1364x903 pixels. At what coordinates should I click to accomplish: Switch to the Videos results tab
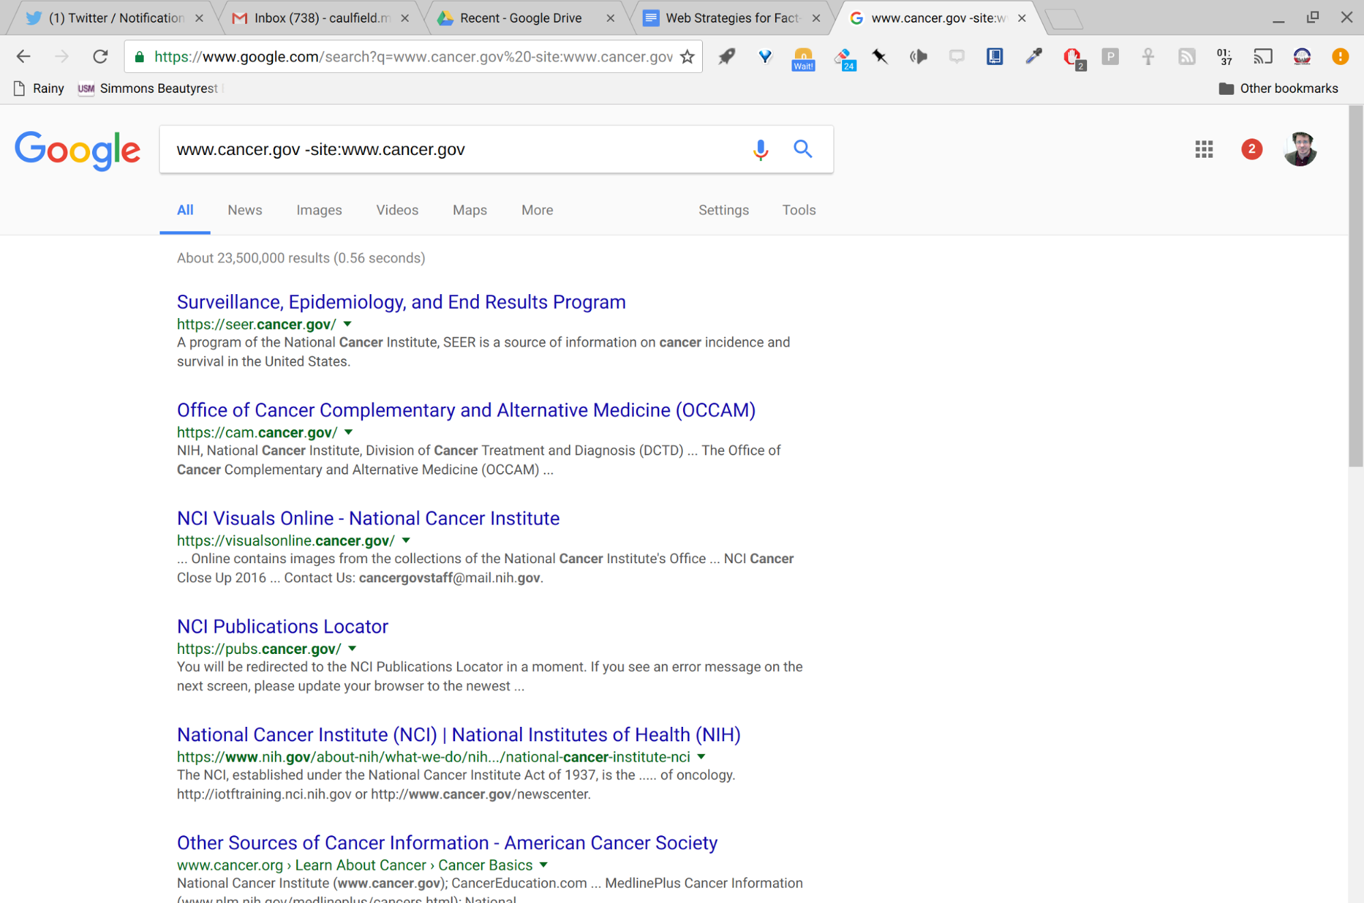397,210
